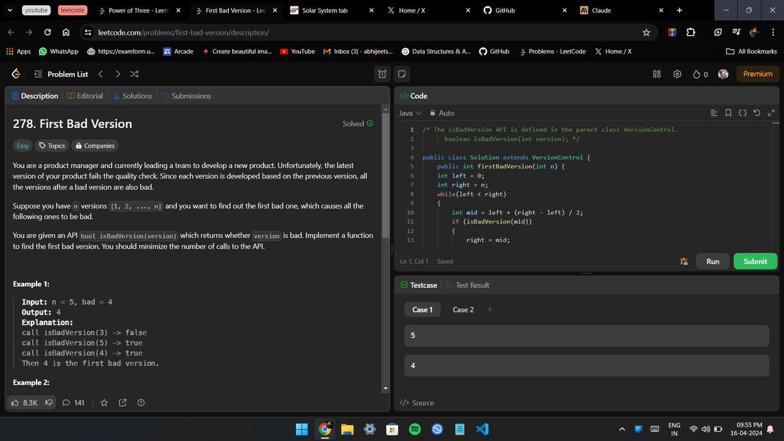The height and width of the screenshot is (441, 784).
Task: Go to the previous problem arrow
Action: (101, 74)
